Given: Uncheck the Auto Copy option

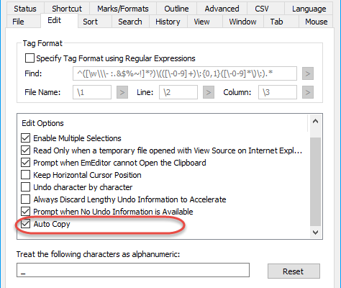Looking at the screenshot, I should (x=26, y=224).
